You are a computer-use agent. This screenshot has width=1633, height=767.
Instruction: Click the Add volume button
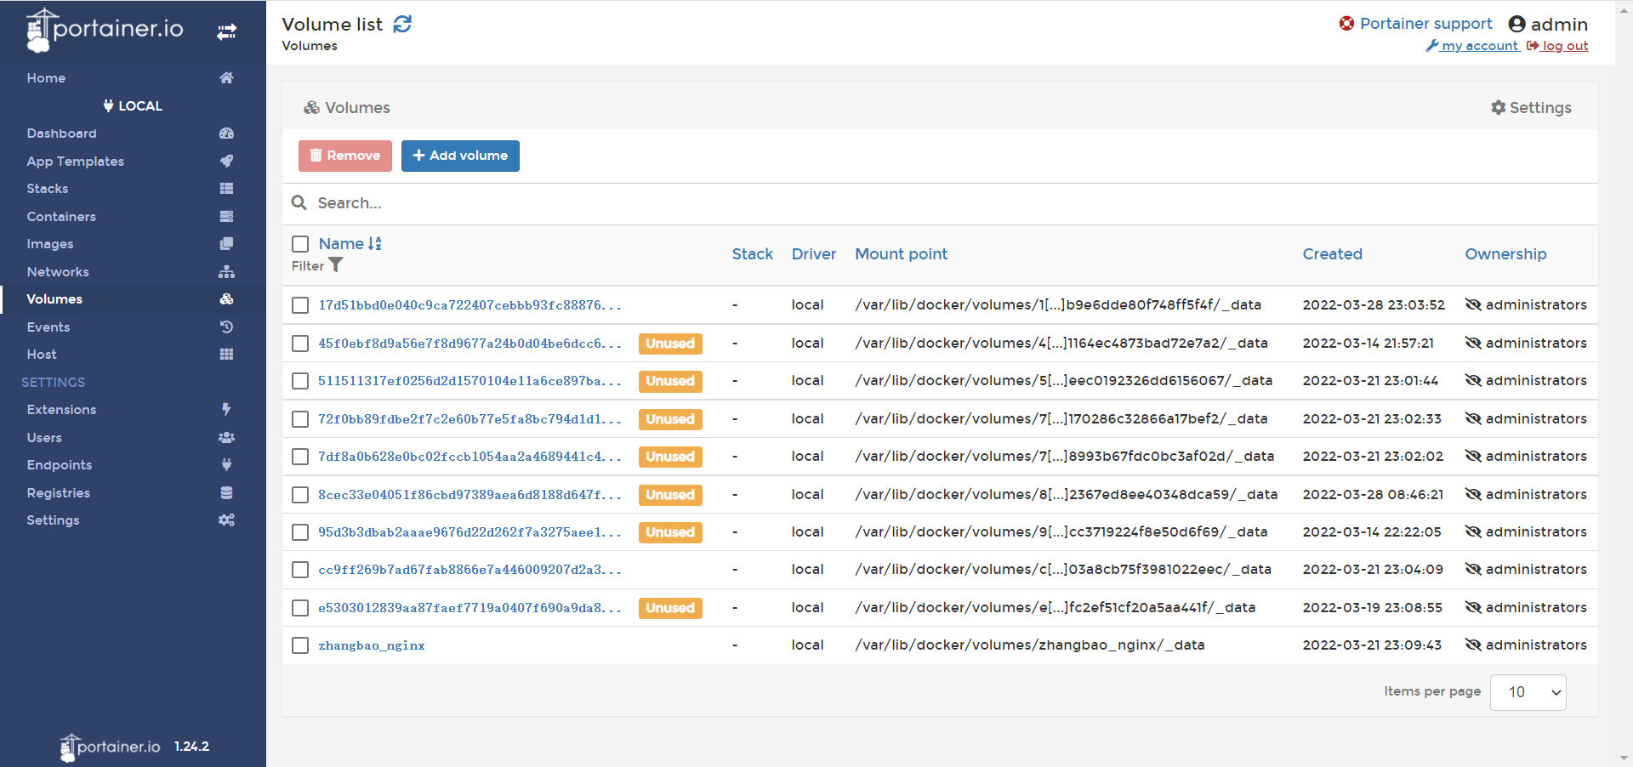click(460, 156)
